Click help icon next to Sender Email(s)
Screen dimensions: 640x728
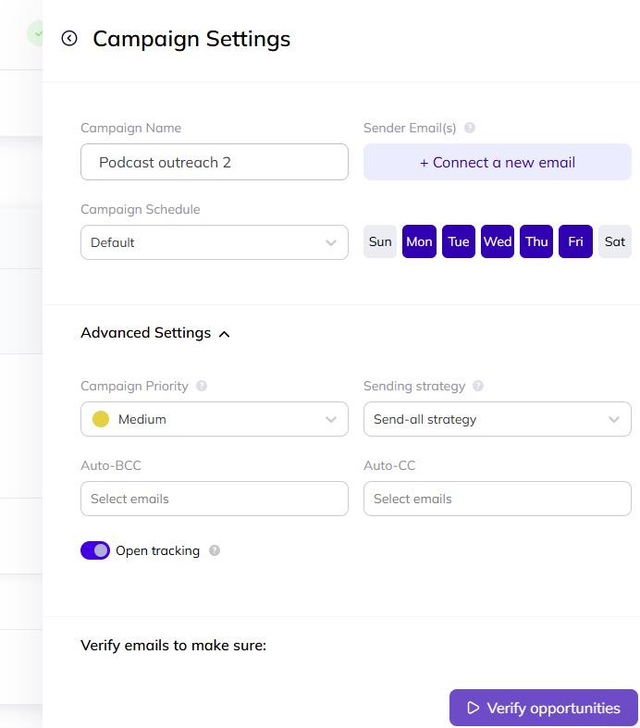click(470, 129)
